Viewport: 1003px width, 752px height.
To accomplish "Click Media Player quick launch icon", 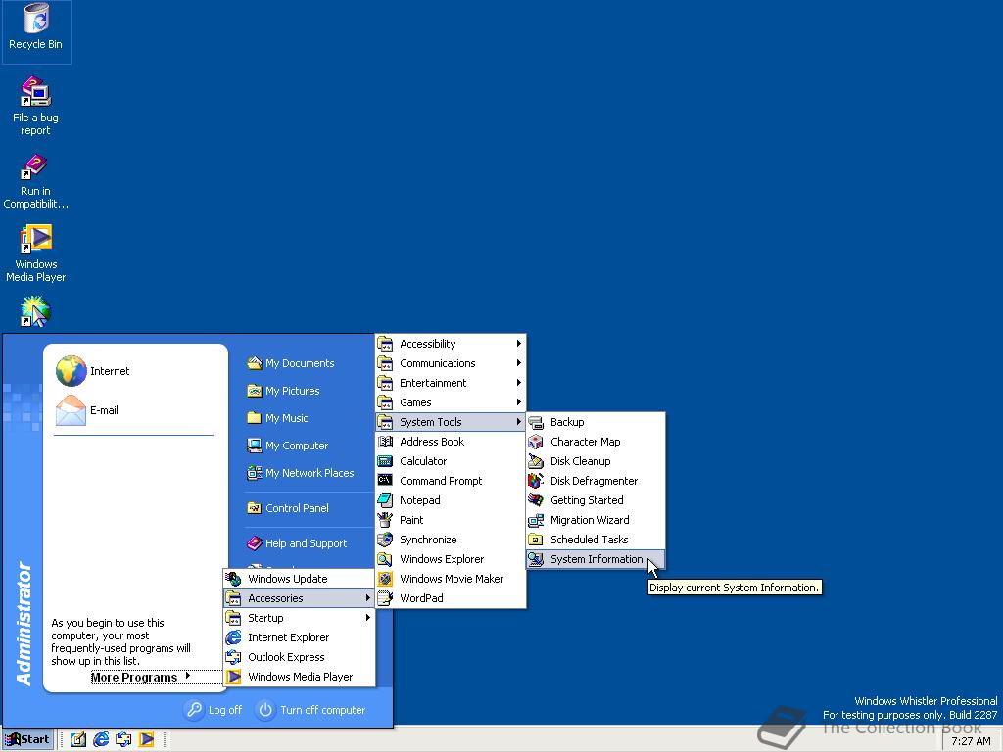I will [x=147, y=740].
